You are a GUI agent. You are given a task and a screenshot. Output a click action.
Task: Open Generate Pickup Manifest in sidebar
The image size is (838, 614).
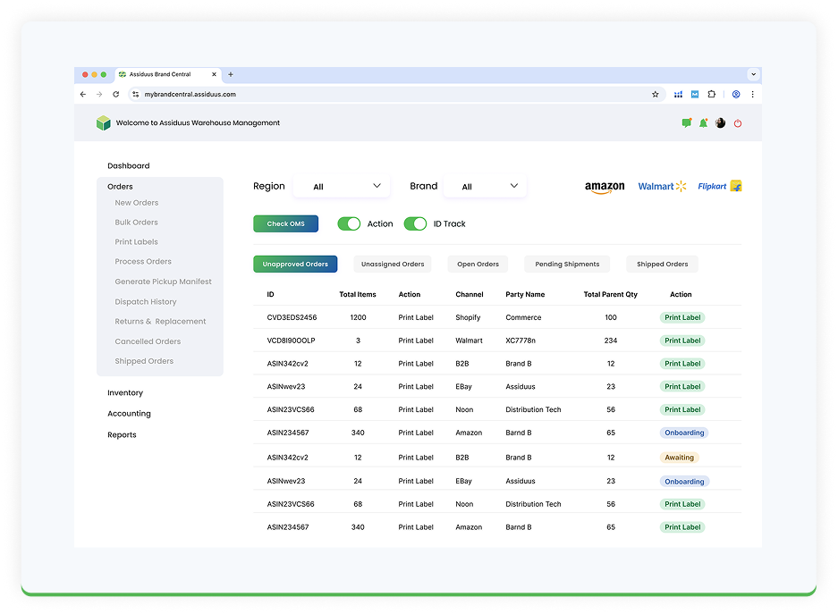tap(163, 282)
